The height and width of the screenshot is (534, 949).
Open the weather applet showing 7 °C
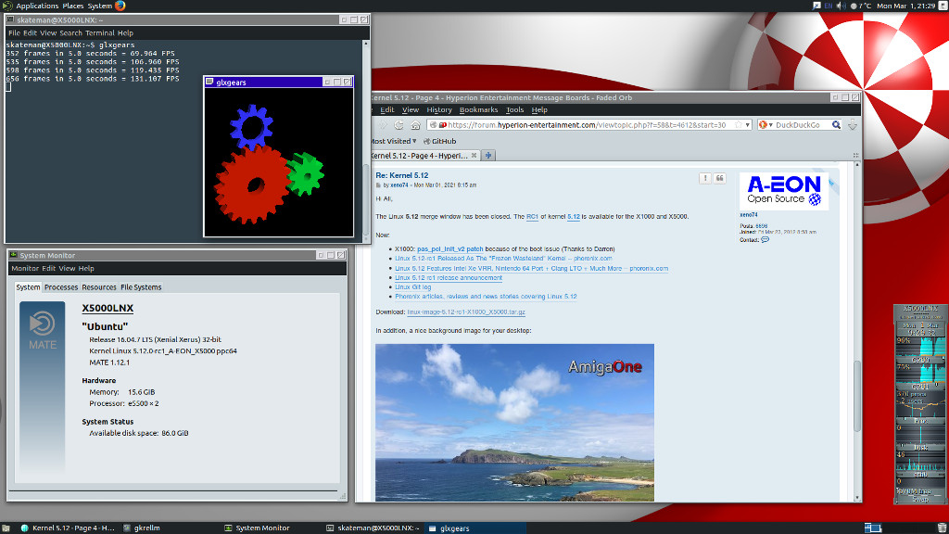861,6
